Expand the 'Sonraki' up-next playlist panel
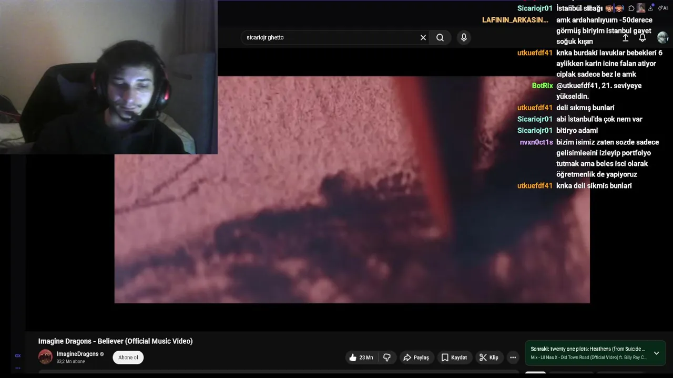This screenshot has height=378, width=673. (x=656, y=353)
